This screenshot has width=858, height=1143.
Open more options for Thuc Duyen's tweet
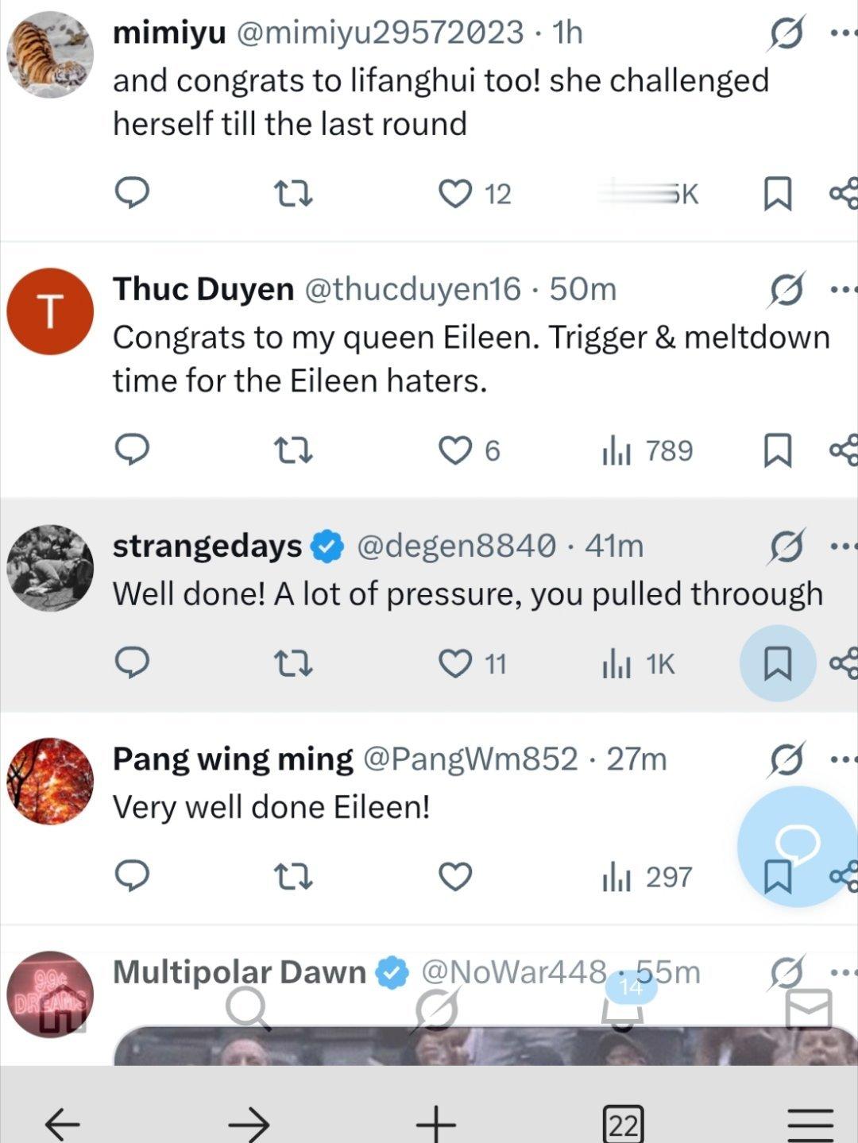[844, 290]
